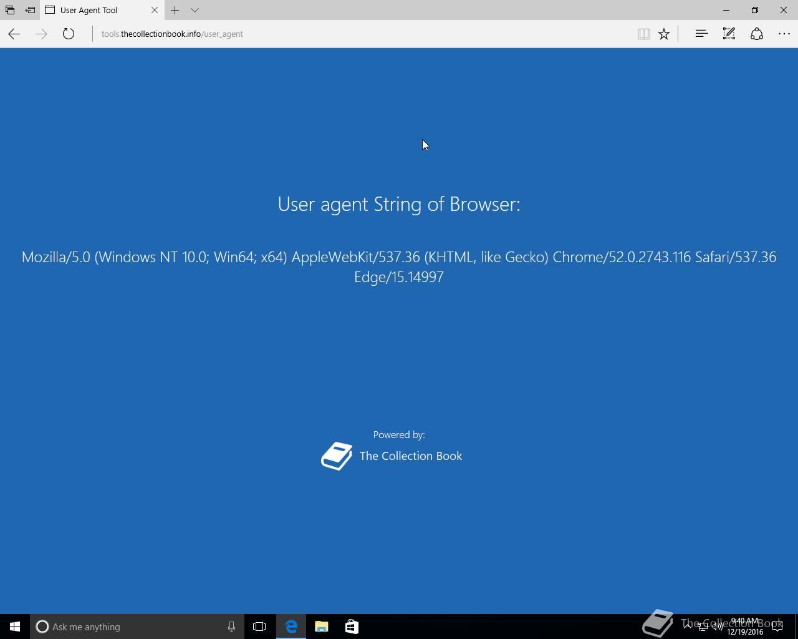Image resolution: width=798 pixels, height=639 pixels.
Task: Click the 'User agent String of Browser:' heading
Action: click(399, 204)
